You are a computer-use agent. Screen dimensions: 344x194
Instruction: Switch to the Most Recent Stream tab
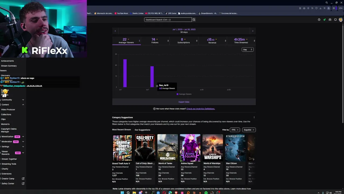tap(121, 130)
